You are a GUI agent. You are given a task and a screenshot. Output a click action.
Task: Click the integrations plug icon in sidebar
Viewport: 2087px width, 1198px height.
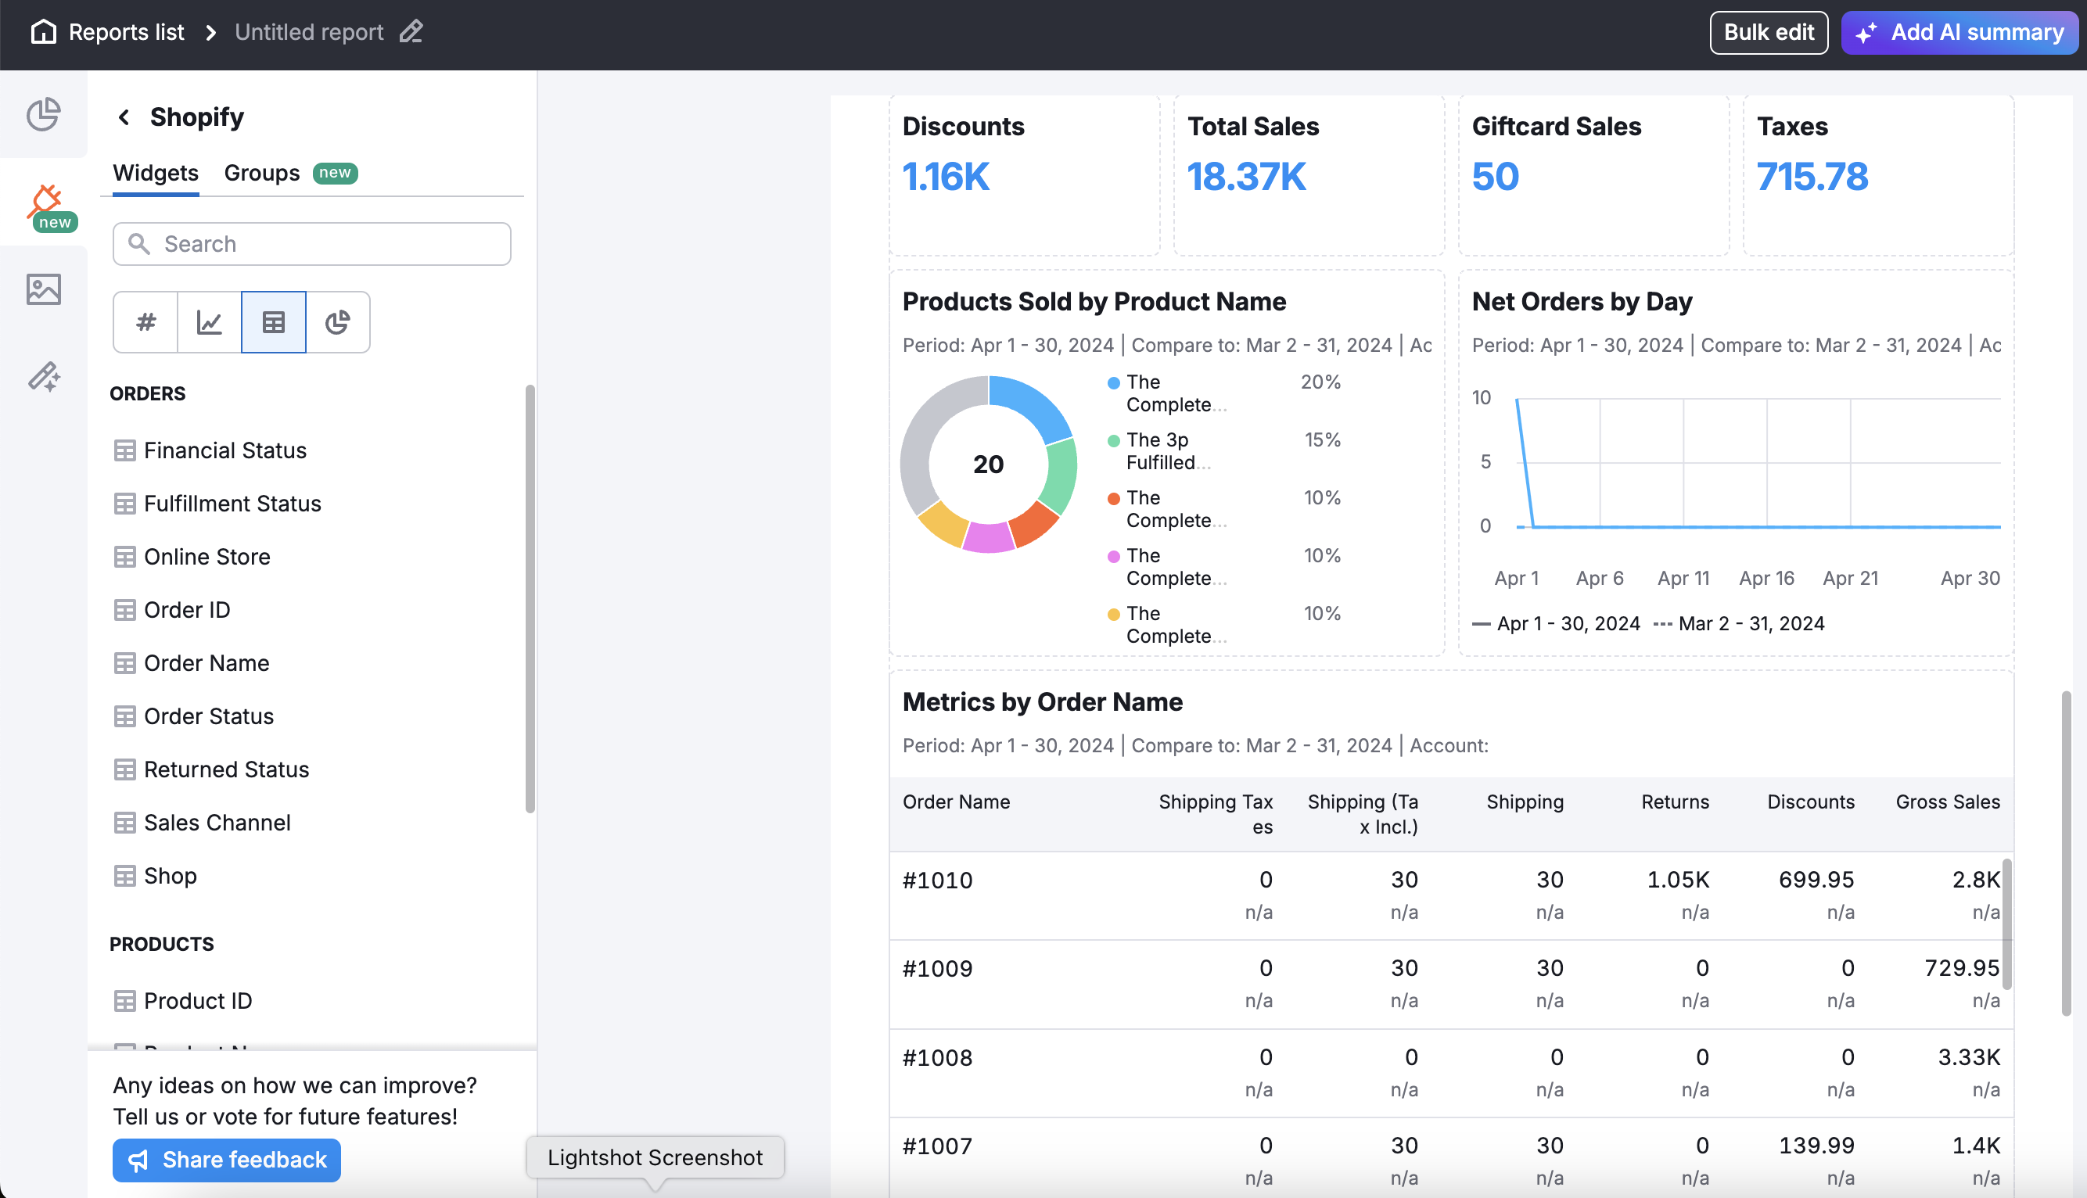point(45,202)
